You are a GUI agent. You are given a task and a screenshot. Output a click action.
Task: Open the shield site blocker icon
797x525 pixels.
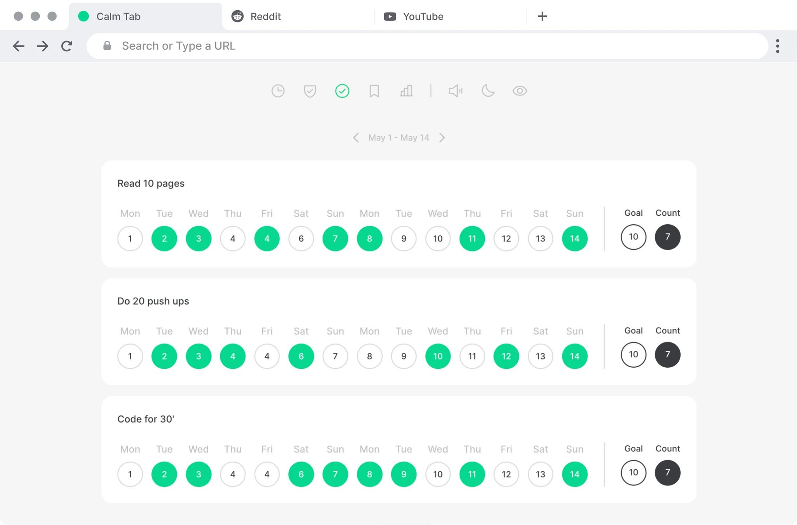(310, 91)
